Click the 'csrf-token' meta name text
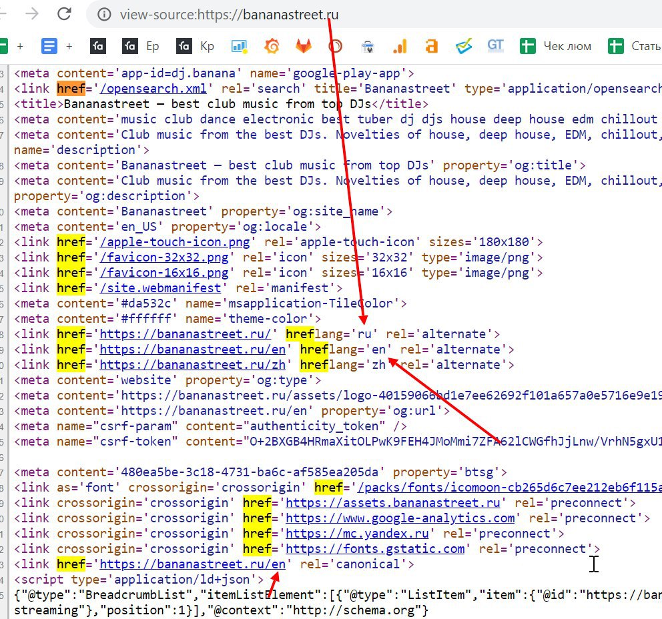 pos(135,442)
